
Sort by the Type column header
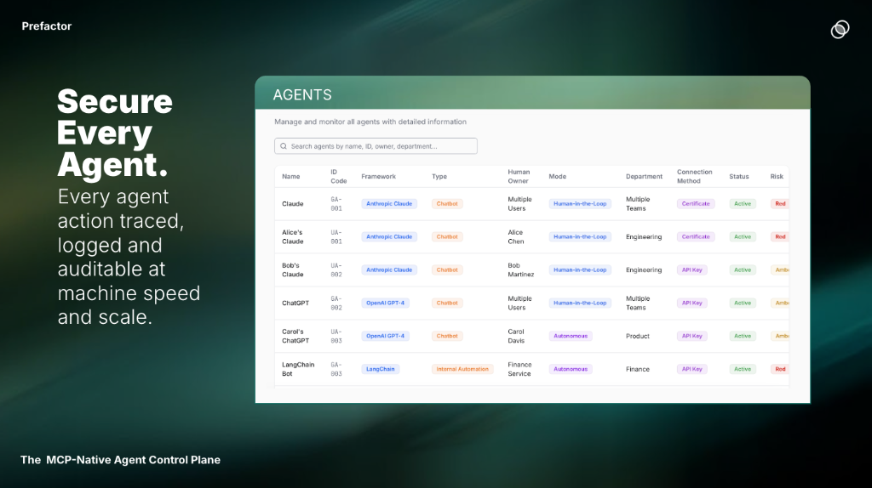point(439,177)
